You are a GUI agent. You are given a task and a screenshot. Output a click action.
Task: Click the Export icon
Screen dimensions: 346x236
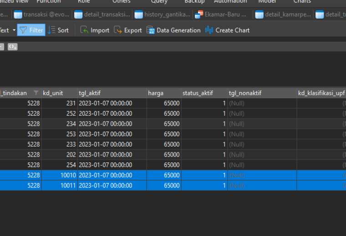pos(118,30)
